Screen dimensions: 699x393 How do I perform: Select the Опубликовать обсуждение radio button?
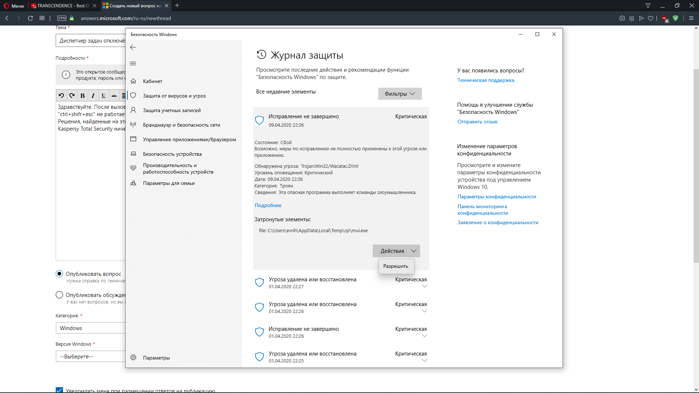tap(59, 295)
